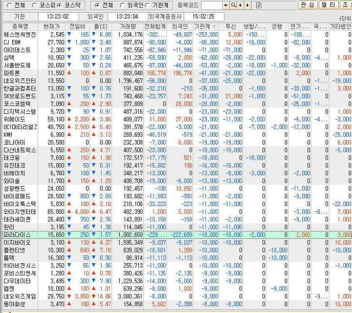Select the OCI머티리얼즈 stock row
Viewport: 352px width, 313px height.
[x=177, y=127]
